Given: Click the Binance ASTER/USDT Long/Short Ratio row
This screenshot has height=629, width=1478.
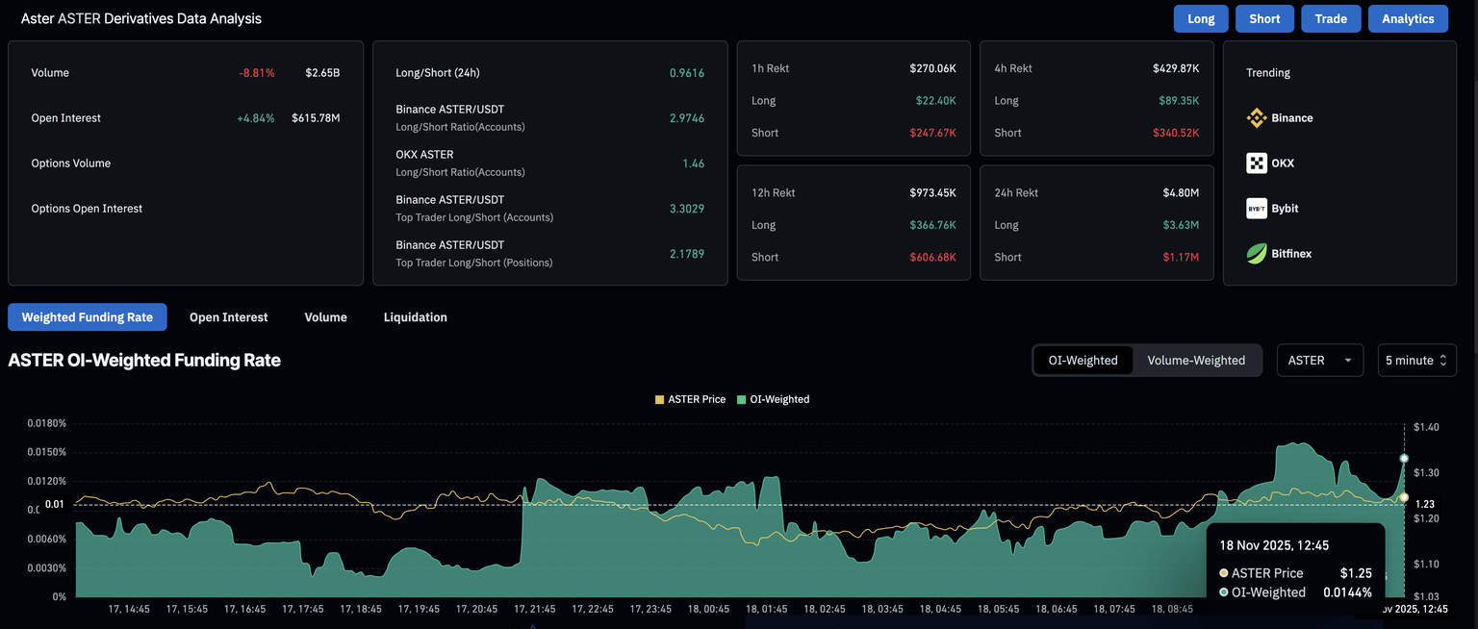Looking at the screenshot, I should click(549, 117).
